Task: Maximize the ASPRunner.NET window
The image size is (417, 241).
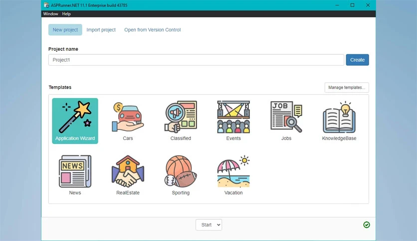Action: tap(352, 5)
